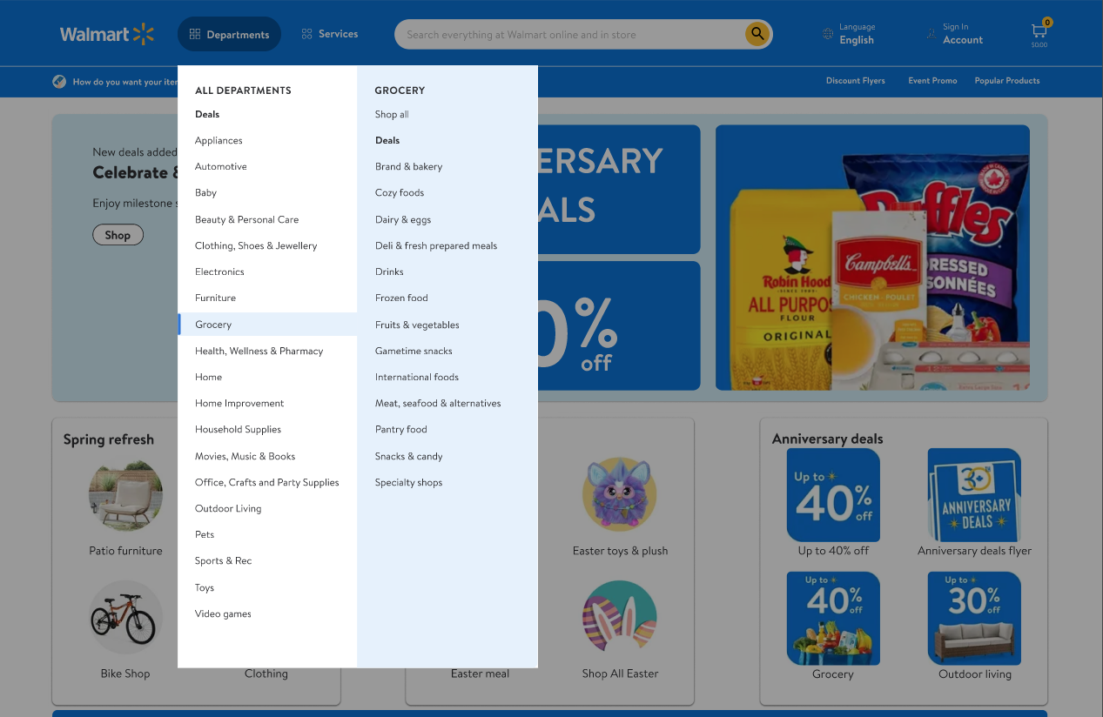
Task: Select Appliances department
Action: click(219, 140)
